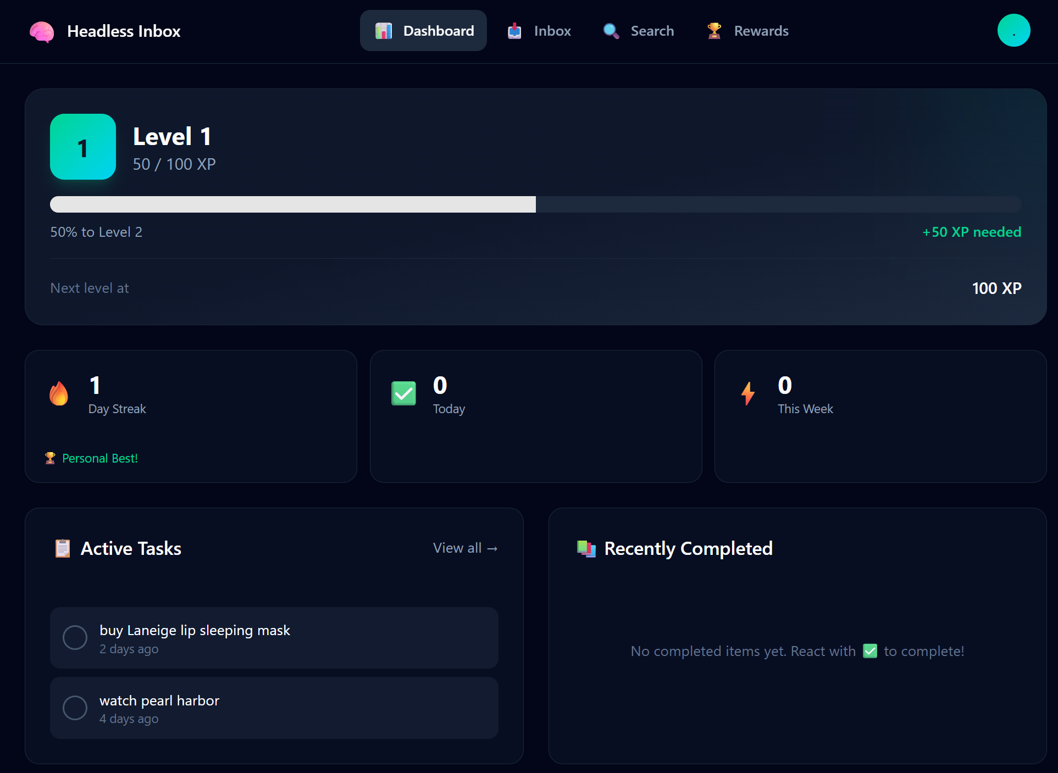Click the Rewards trophy icon
The height and width of the screenshot is (773, 1058).
pyautogui.click(x=714, y=31)
